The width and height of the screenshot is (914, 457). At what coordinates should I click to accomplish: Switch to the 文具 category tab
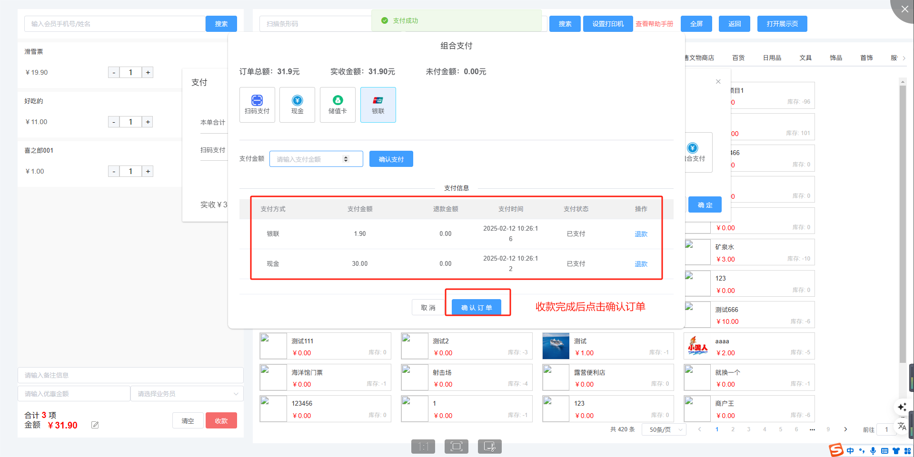coord(805,58)
